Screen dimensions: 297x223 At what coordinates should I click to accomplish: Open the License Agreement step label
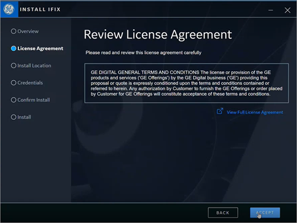click(40, 49)
